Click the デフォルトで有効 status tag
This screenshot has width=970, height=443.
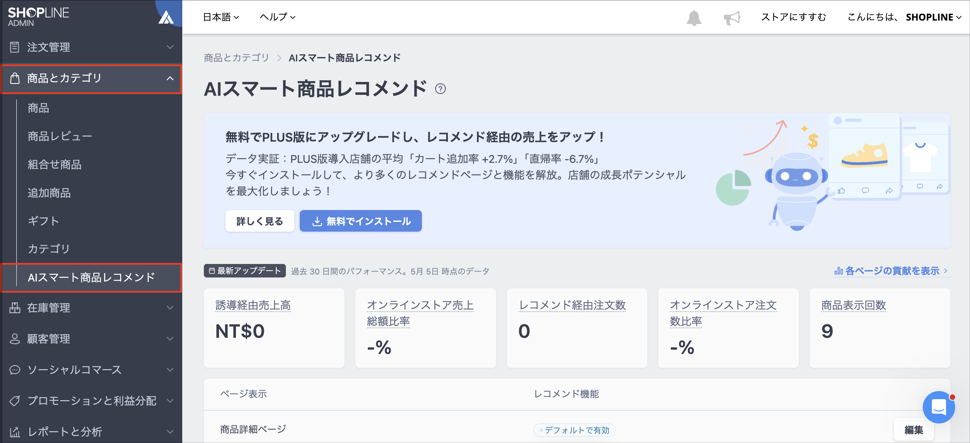574,430
